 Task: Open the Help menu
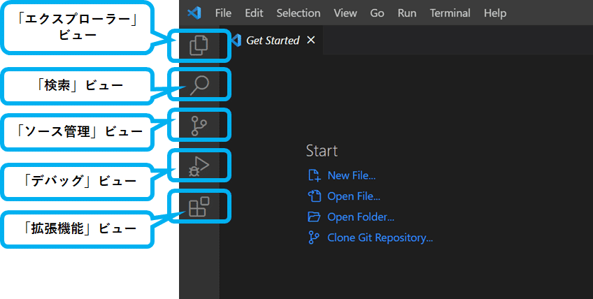point(495,13)
